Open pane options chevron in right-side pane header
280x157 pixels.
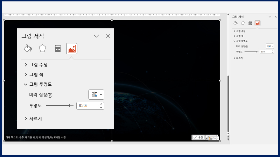coord(270,17)
